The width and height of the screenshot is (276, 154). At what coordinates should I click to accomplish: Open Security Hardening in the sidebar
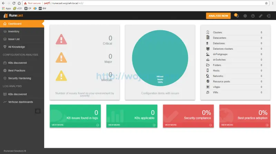[x=22, y=78]
